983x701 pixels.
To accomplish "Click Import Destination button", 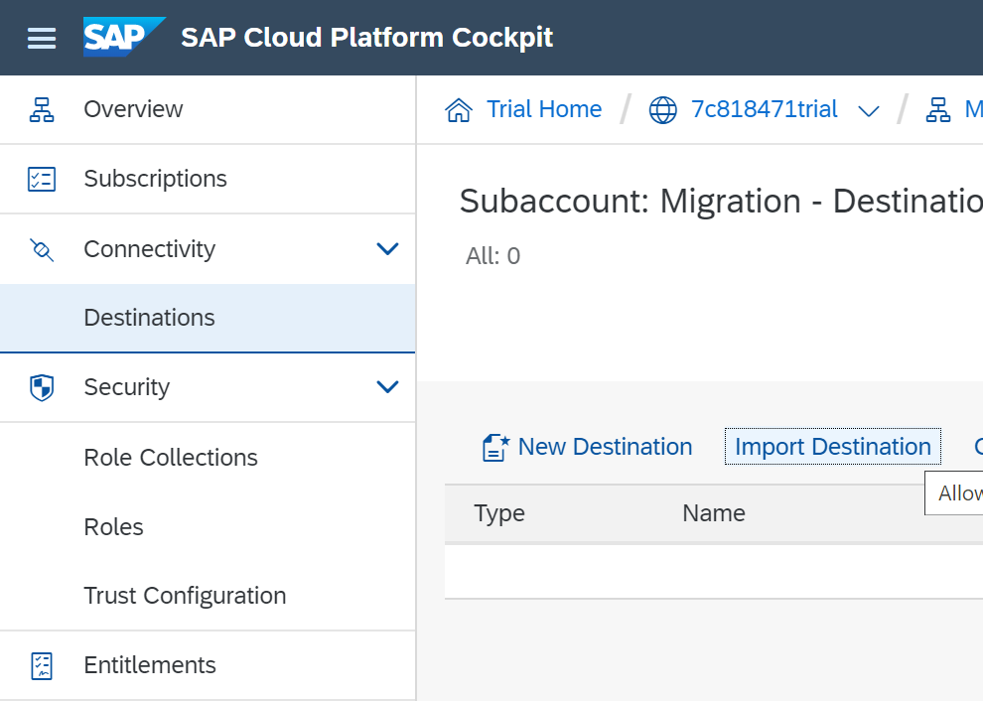I will [832, 447].
